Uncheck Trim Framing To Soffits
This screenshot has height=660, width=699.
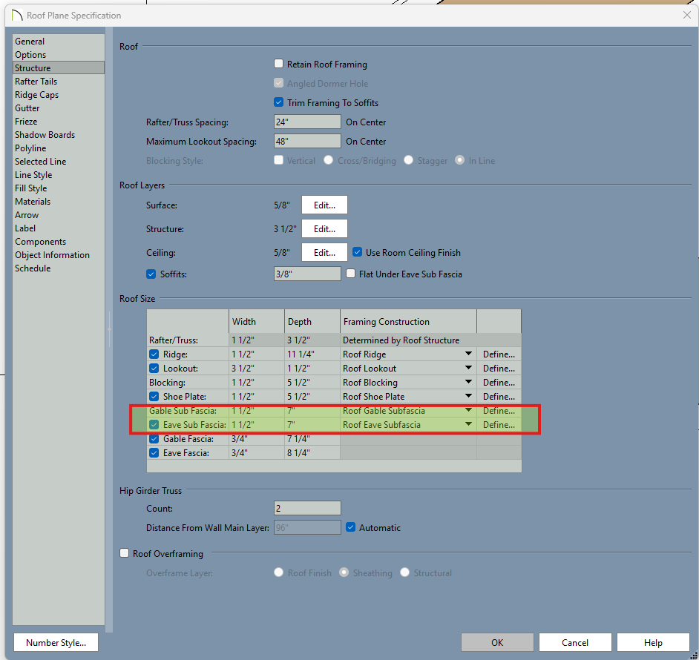click(279, 103)
